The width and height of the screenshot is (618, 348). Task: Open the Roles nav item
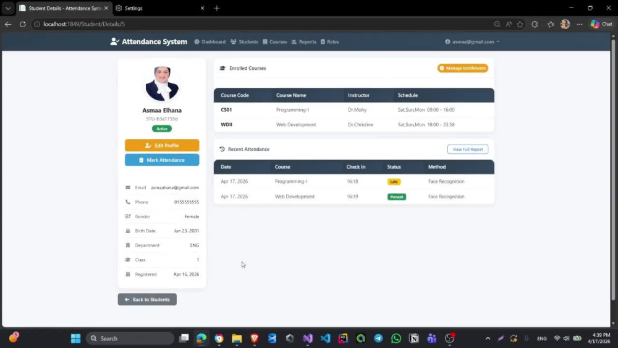tap(329, 42)
